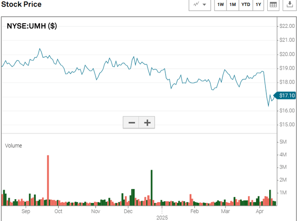
Task: Click the 3M volume axis label
Action: point(283,167)
